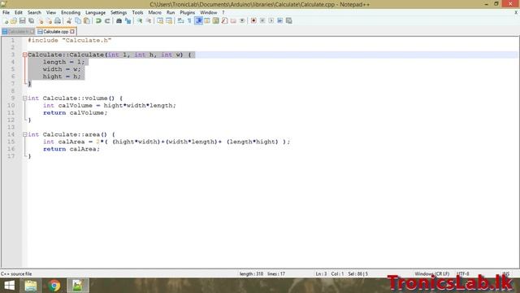Toggle the Function List panel icon
Screen dimensions: 520x293
(x=224, y=21)
